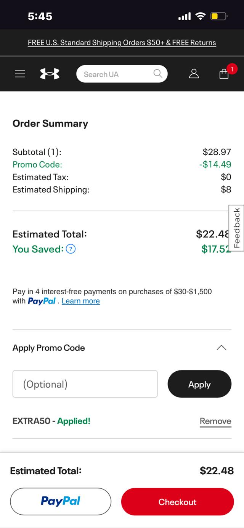Focus the promo code input field
This screenshot has width=244, height=528.
(x=85, y=384)
